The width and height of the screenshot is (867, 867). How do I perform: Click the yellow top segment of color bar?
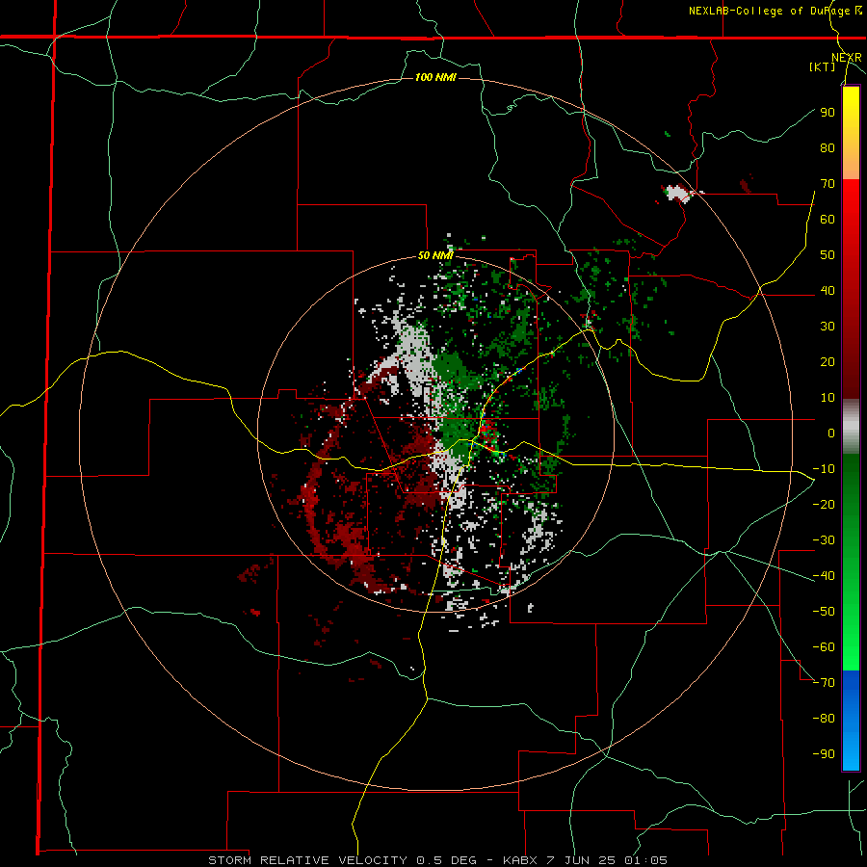tap(851, 133)
